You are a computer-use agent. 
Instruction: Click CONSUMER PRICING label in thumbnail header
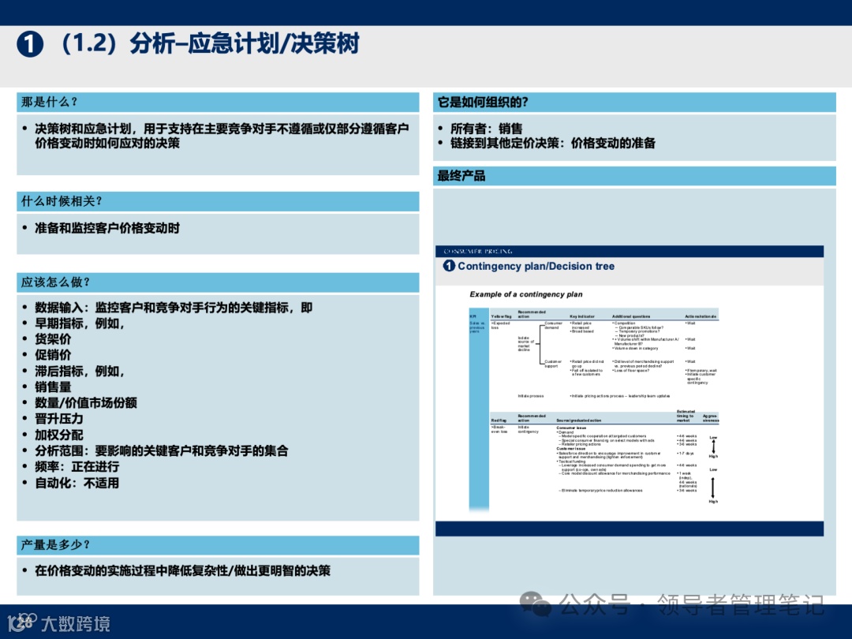click(477, 252)
